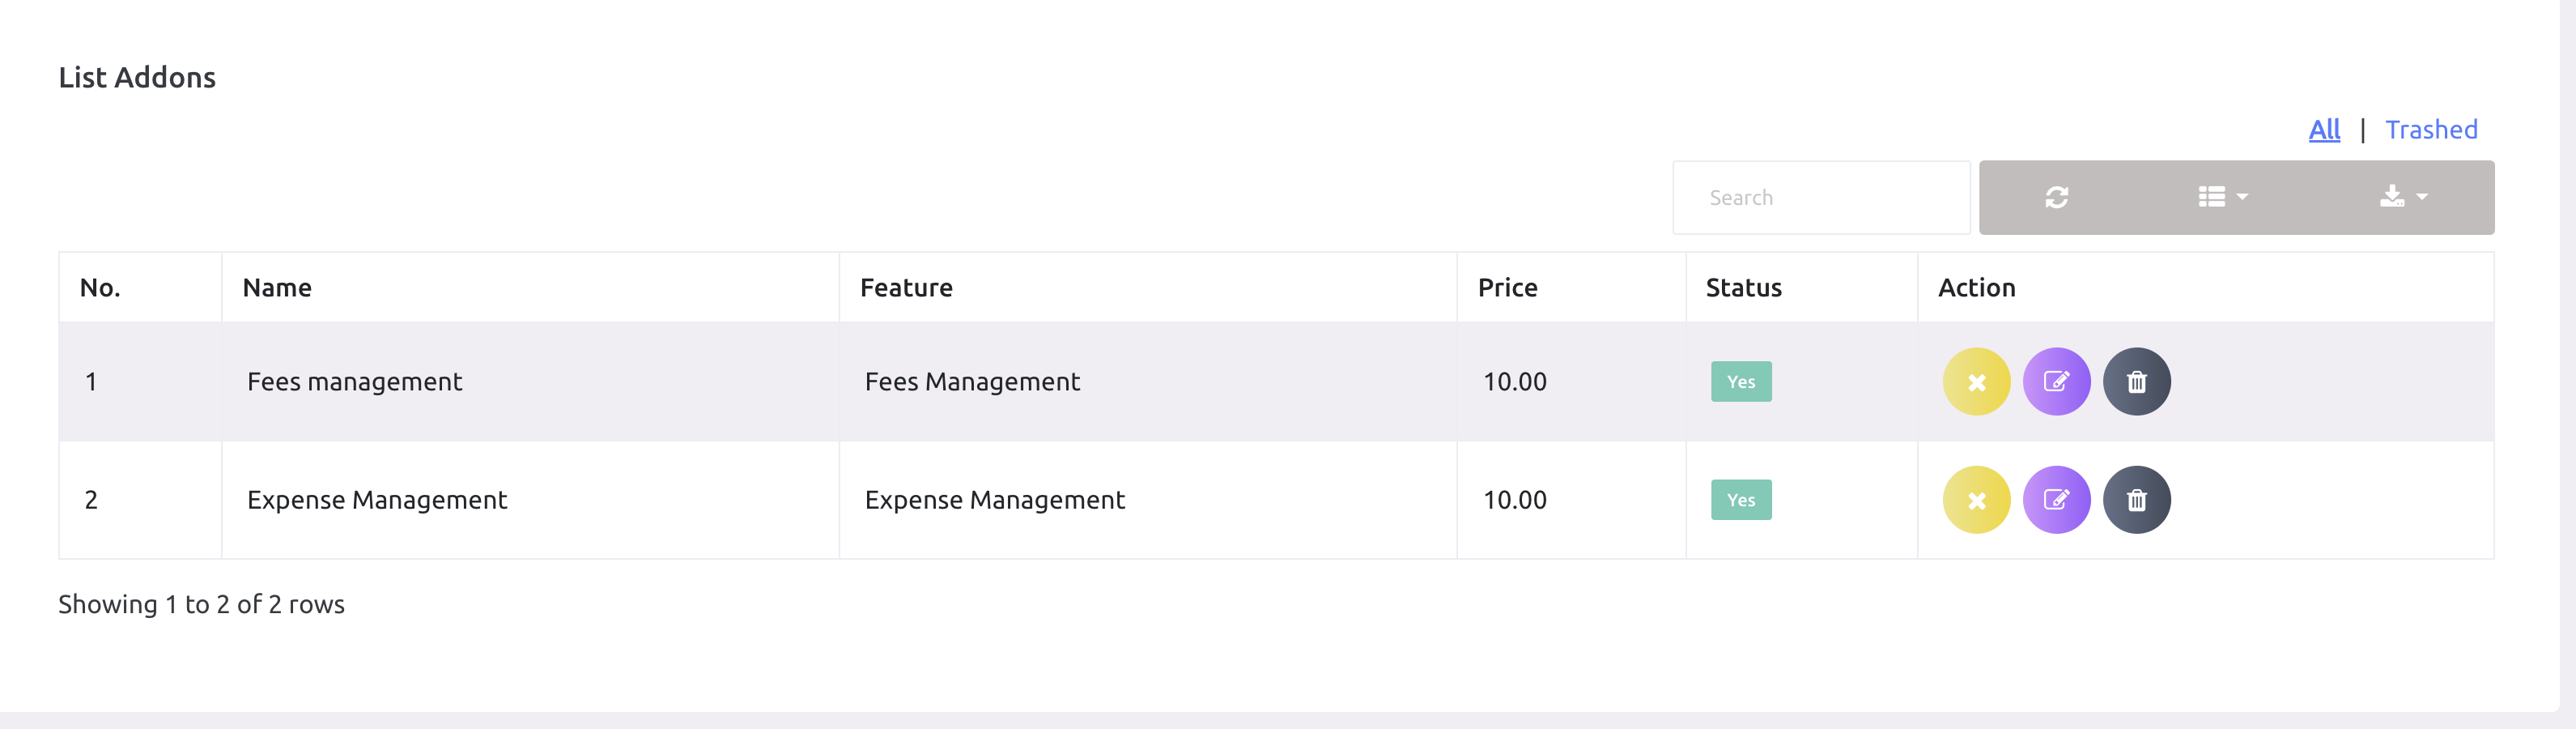Click the Status column header
Screen dimensions: 2576x729
click(1743, 288)
